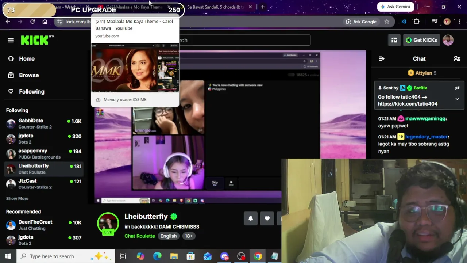
Task: Open Microsoft Store from the taskbar
Action: 191,256
